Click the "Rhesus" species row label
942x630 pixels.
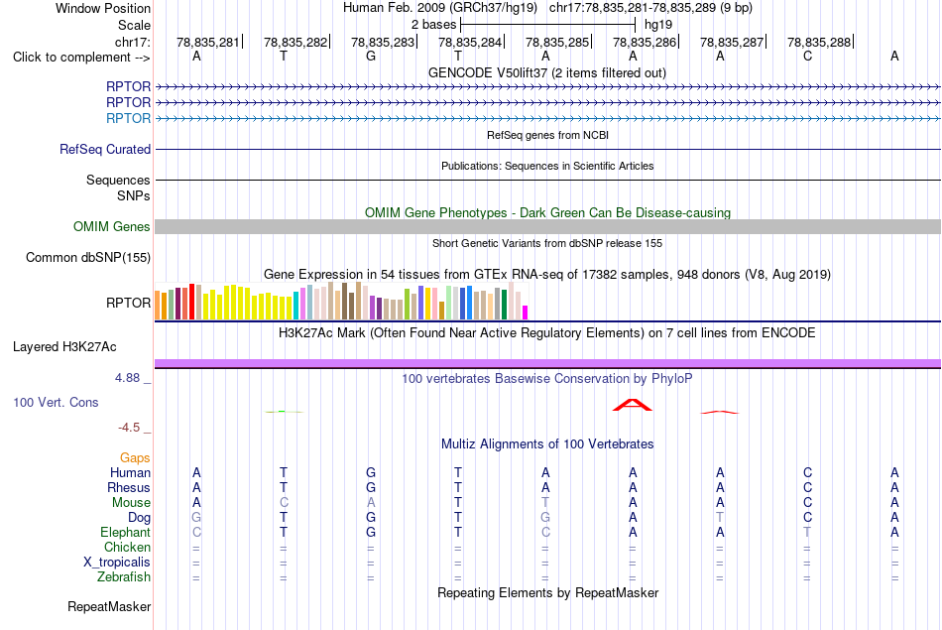point(129,487)
